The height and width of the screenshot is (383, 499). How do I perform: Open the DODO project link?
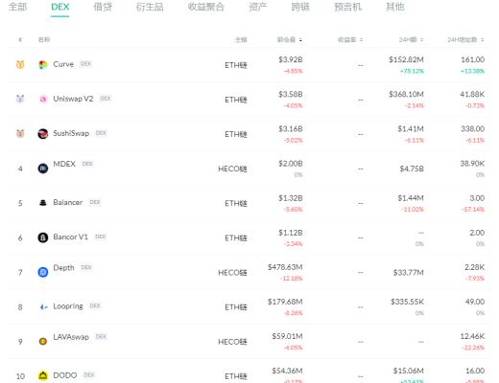[x=65, y=375]
